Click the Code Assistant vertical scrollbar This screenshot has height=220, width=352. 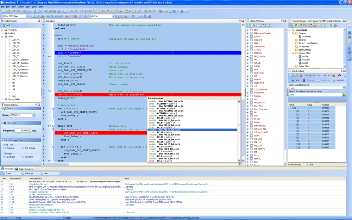[x=239, y=131]
